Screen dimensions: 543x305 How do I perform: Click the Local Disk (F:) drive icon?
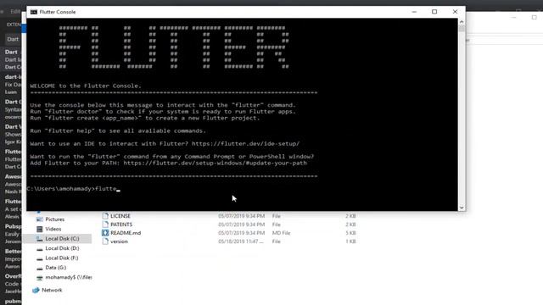coord(40,258)
